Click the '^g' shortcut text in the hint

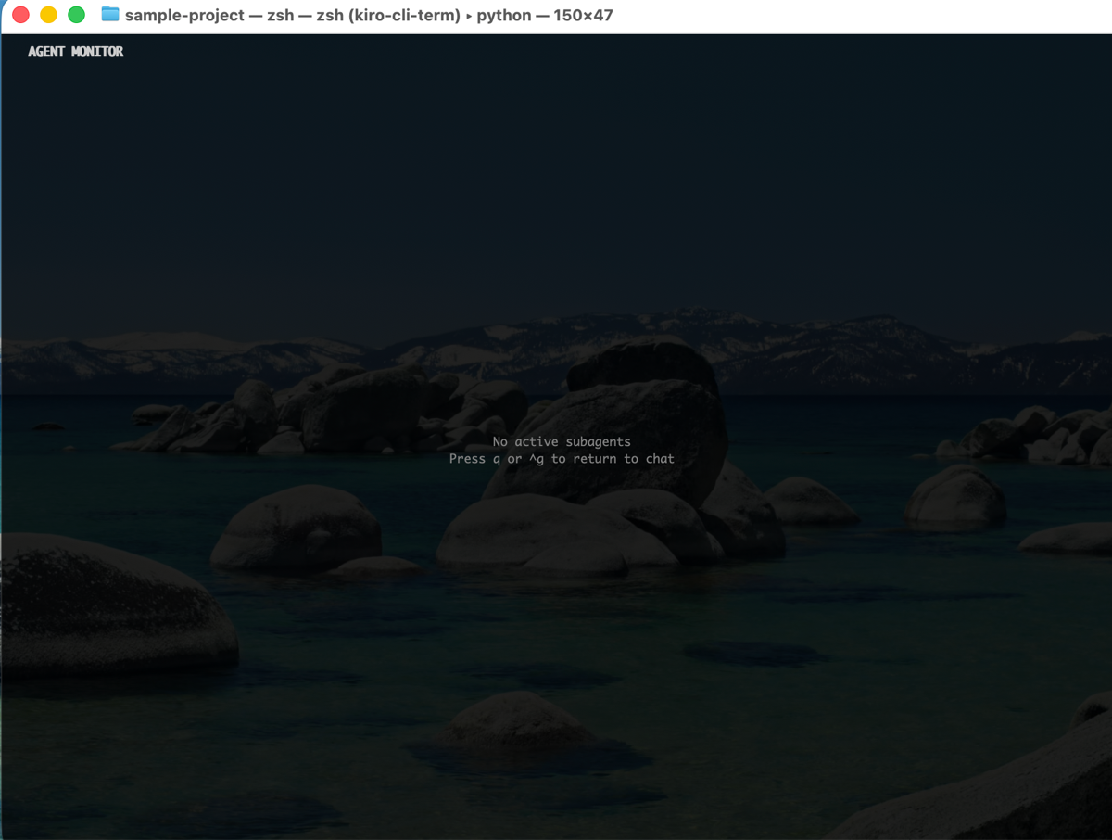536,458
